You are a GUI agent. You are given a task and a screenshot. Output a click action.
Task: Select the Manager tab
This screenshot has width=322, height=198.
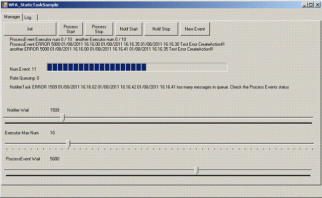point(12,17)
